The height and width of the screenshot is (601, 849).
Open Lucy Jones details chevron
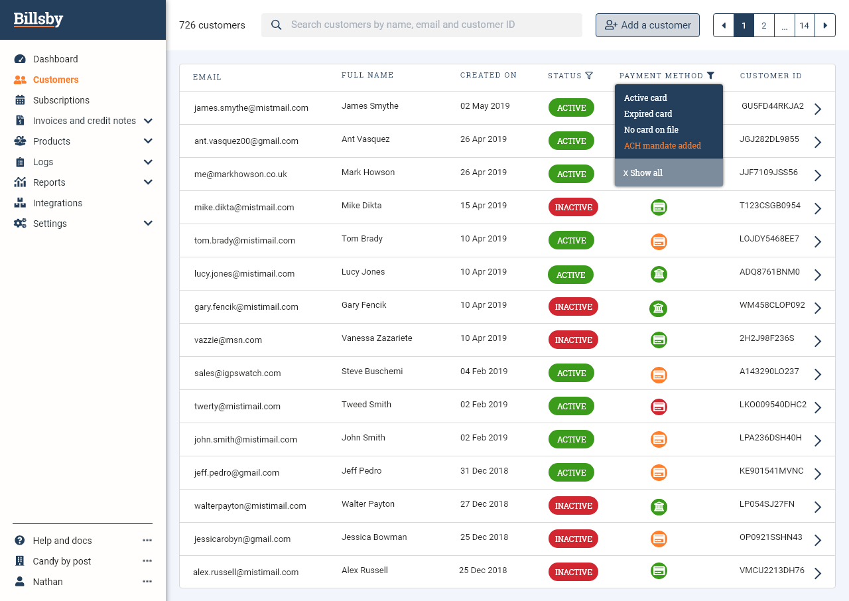818,275
